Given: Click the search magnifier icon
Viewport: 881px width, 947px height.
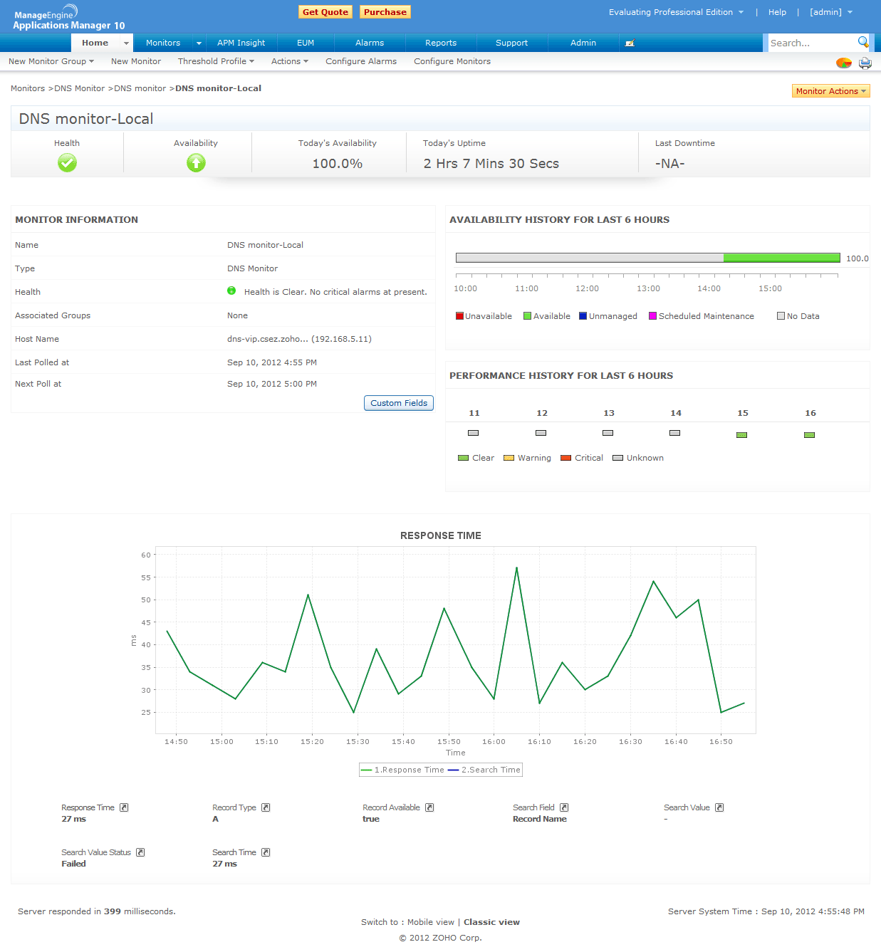Looking at the screenshot, I should tap(862, 42).
